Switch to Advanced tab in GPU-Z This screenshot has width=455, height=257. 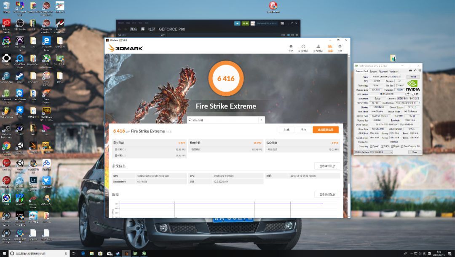tap(383, 71)
